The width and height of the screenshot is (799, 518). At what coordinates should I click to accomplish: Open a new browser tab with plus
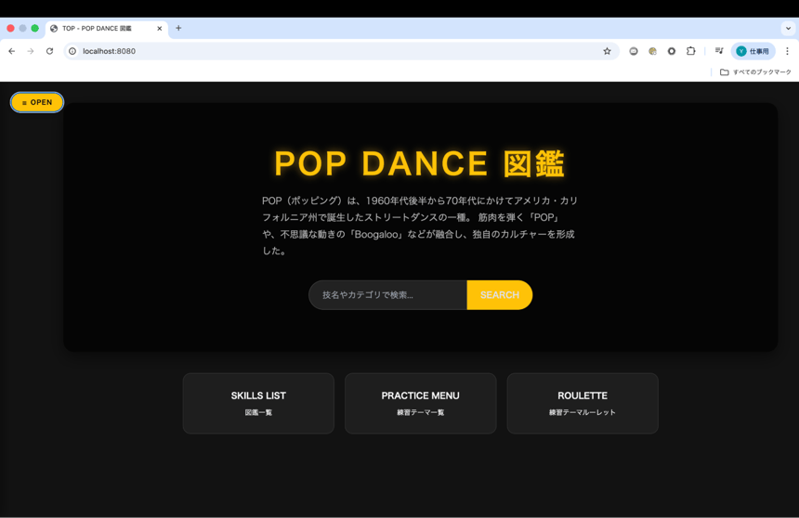coord(178,28)
